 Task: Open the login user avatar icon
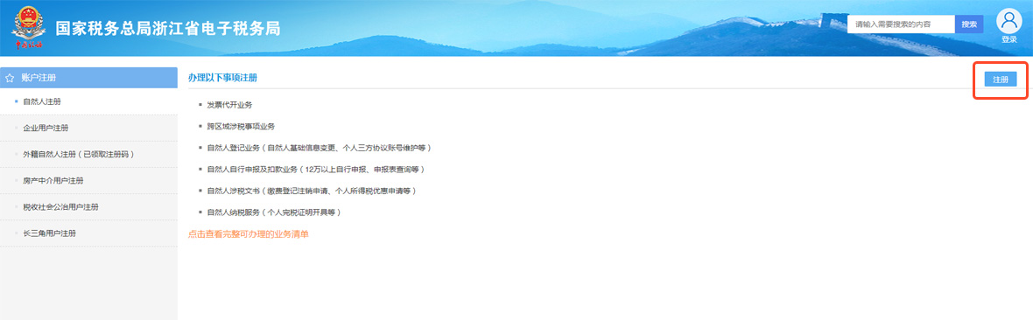[x=1008, y=22]
